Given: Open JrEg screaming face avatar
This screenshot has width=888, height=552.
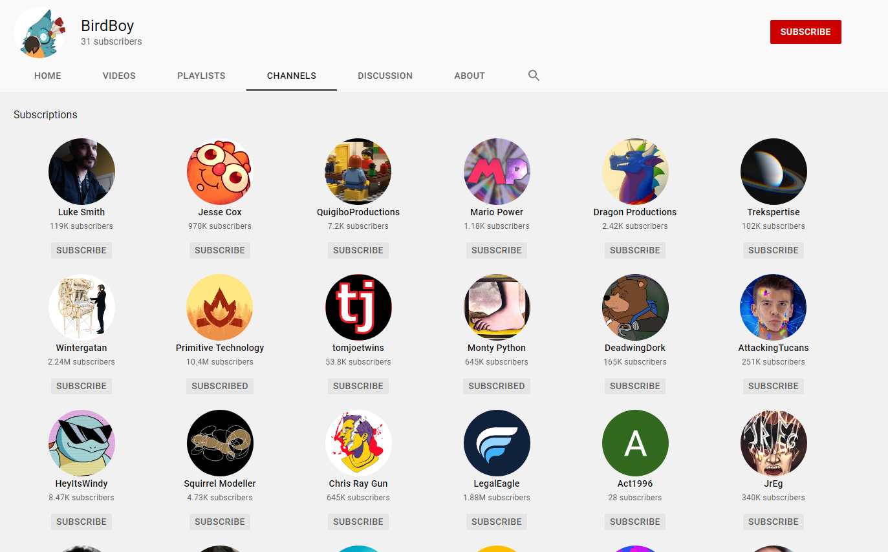Looking at the screenshot, I should (774, 443).
